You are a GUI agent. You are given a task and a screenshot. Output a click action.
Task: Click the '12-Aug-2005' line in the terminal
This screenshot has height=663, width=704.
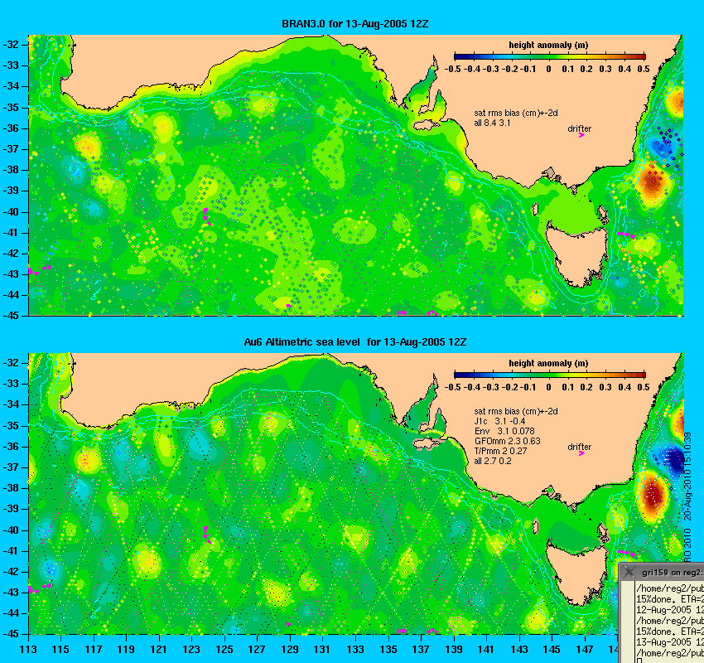670,610
